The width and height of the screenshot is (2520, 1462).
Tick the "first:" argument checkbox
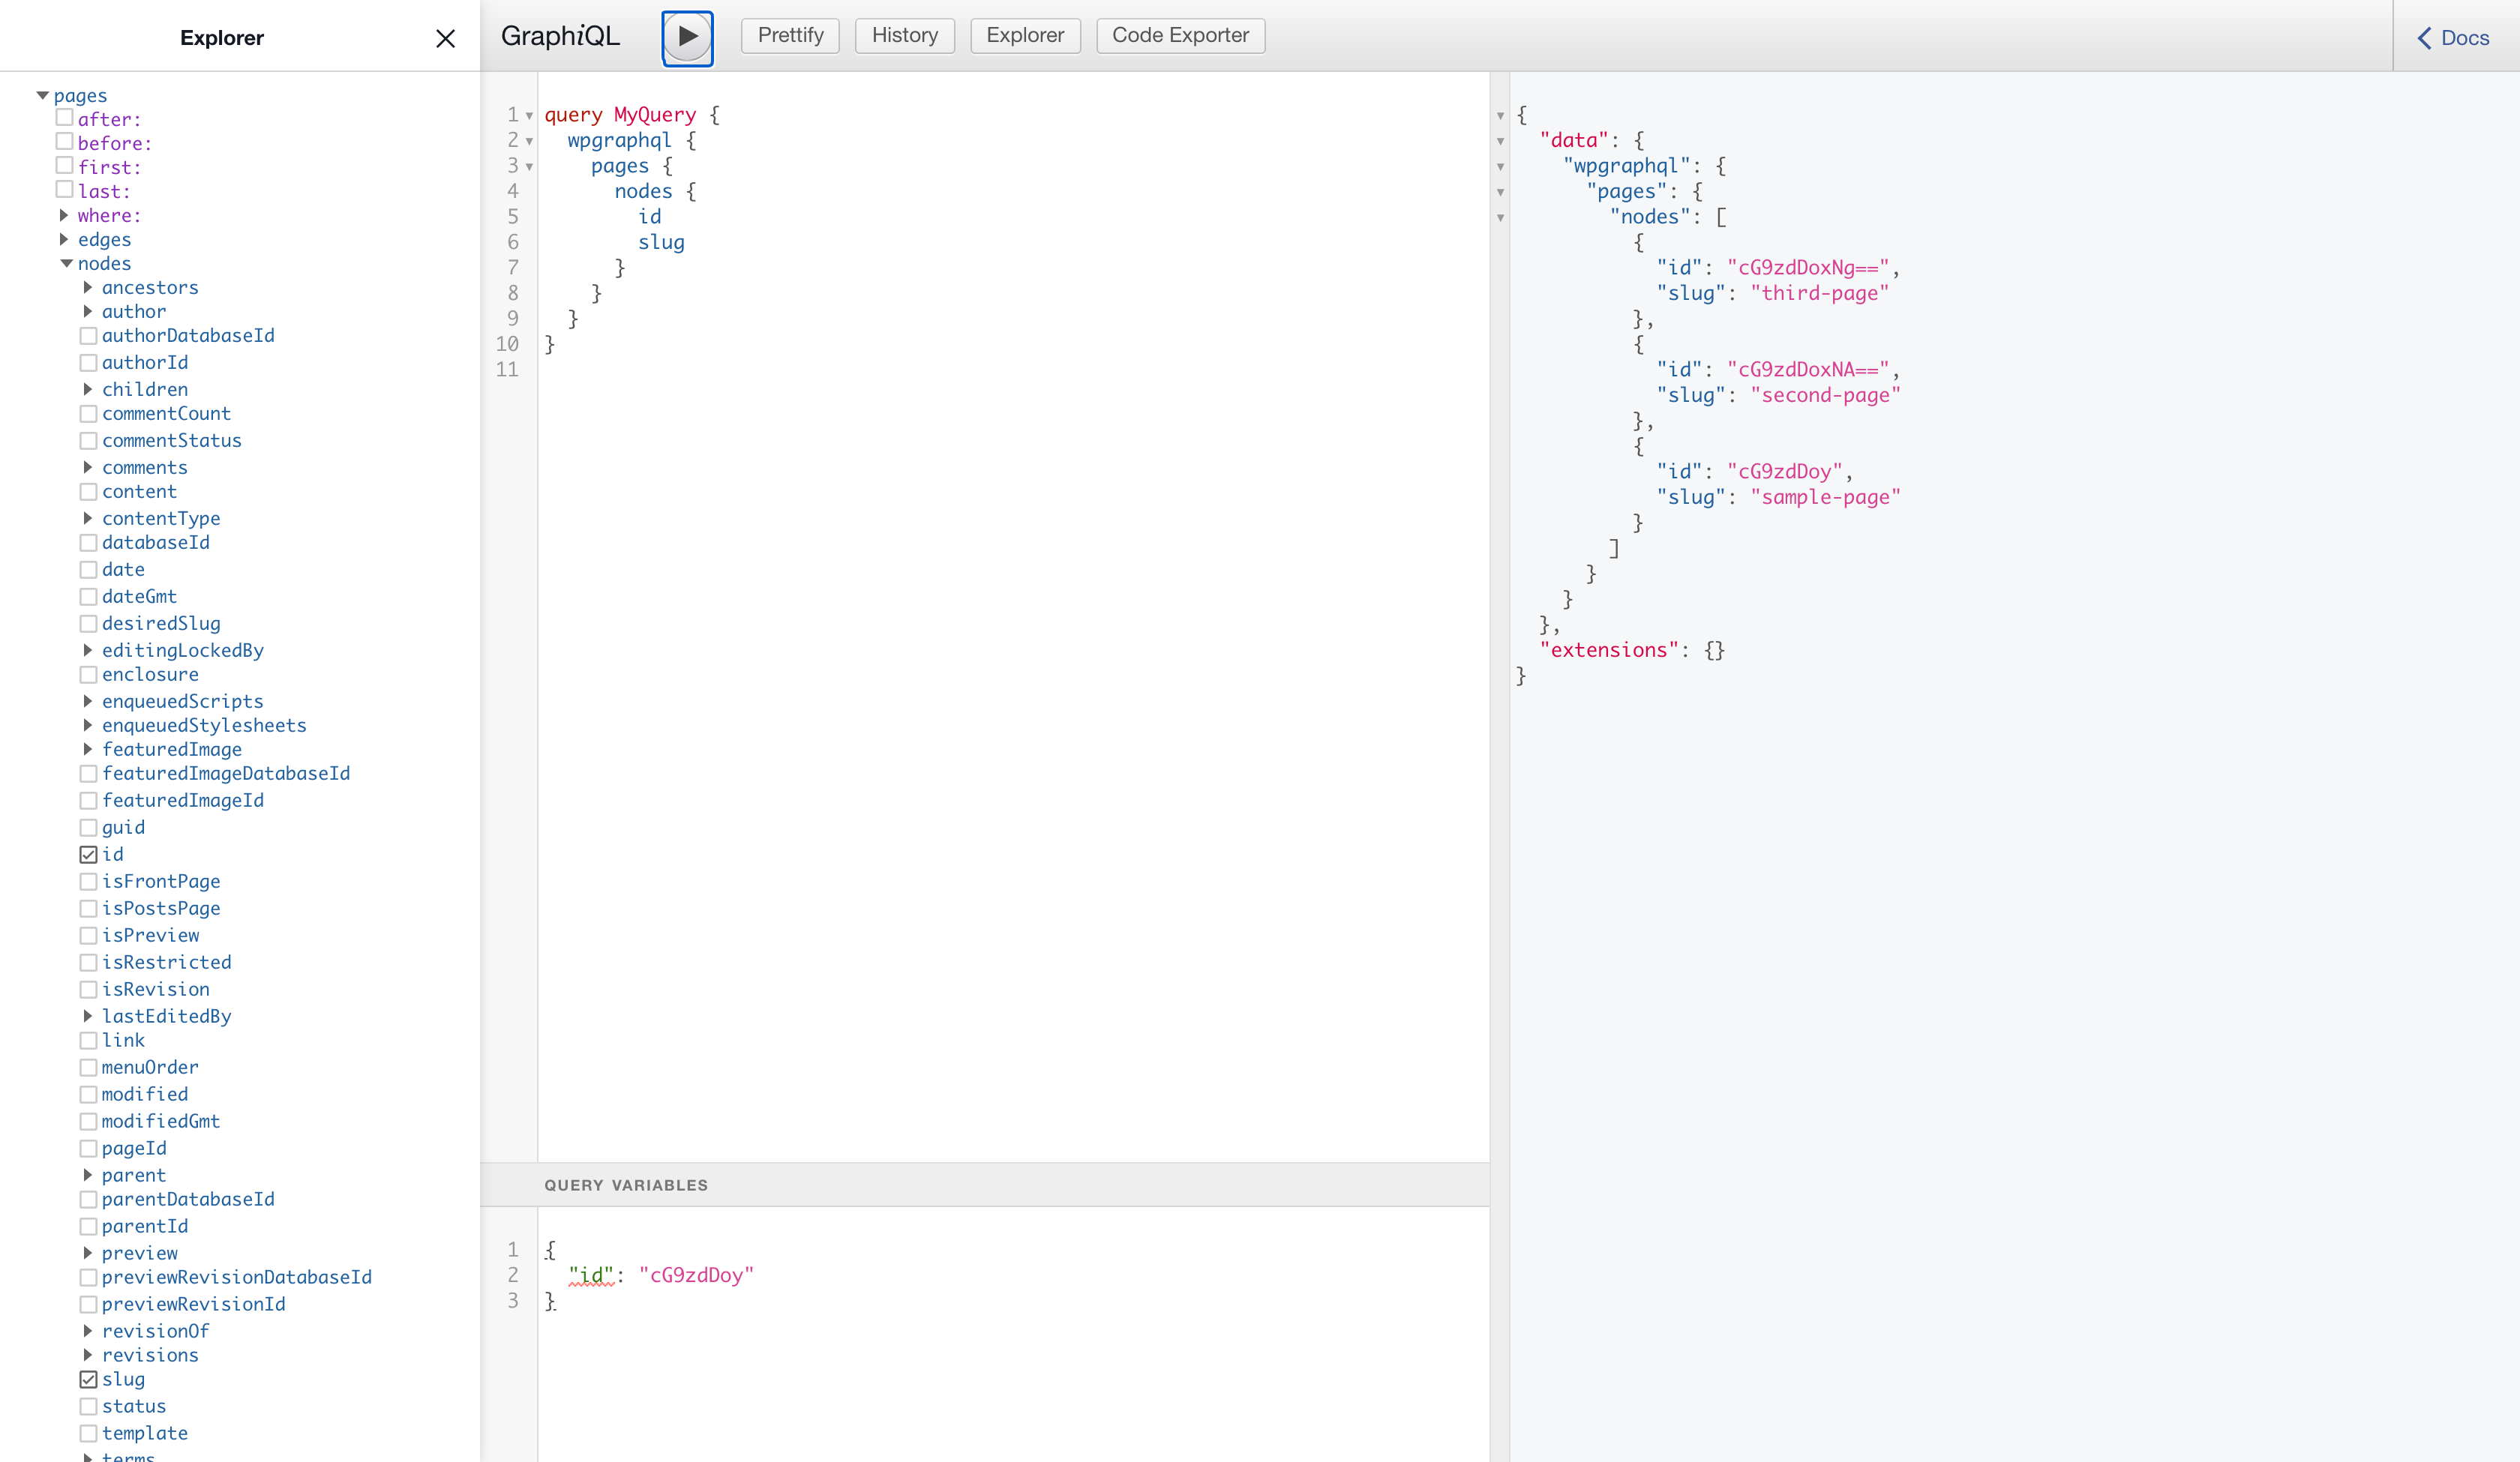pyautogui.click(x=64, y=166)
